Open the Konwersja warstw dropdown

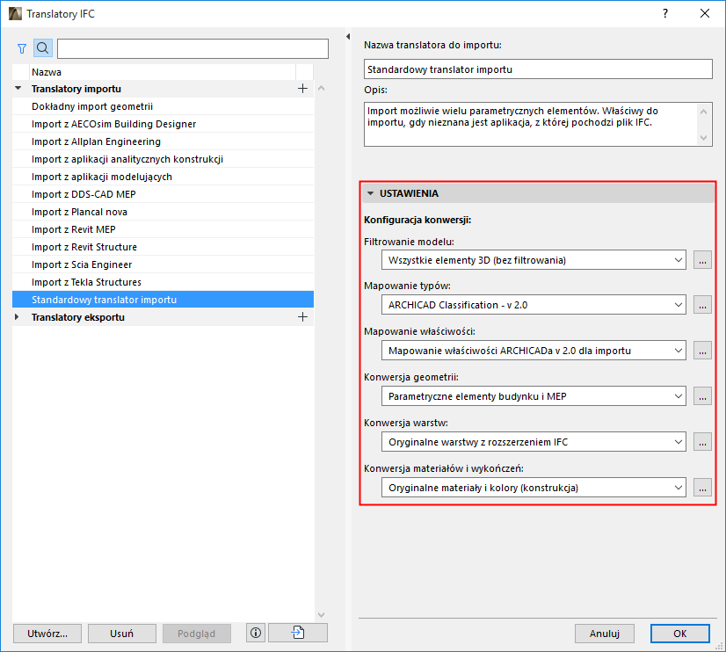(534, 442)
